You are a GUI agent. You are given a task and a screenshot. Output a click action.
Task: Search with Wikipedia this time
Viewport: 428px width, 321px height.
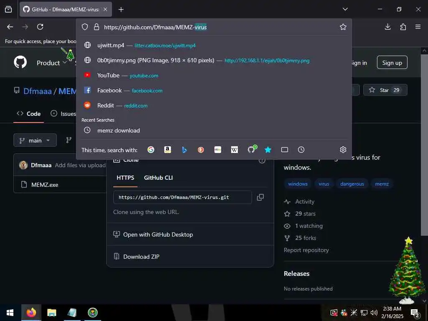(x=234, y=150)
